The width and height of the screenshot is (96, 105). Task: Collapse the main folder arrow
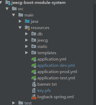click(x=13, y=15)
